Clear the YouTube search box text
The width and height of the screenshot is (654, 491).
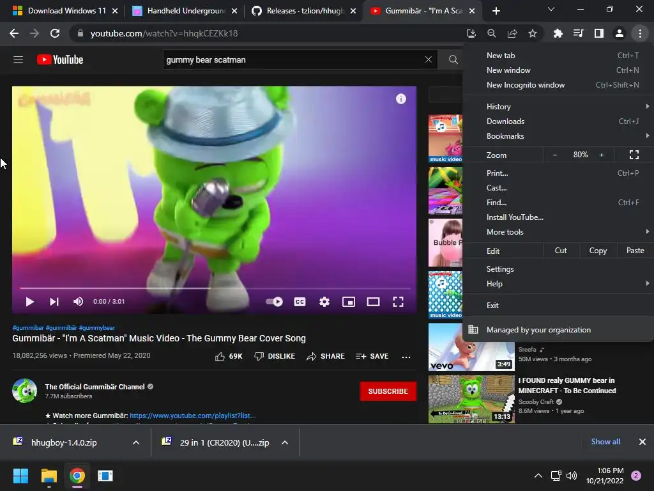(429, 59)
